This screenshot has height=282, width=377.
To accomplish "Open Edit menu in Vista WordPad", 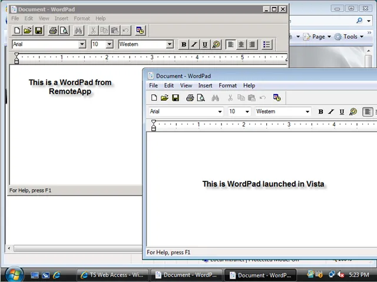I will click(x=169, y=85).
